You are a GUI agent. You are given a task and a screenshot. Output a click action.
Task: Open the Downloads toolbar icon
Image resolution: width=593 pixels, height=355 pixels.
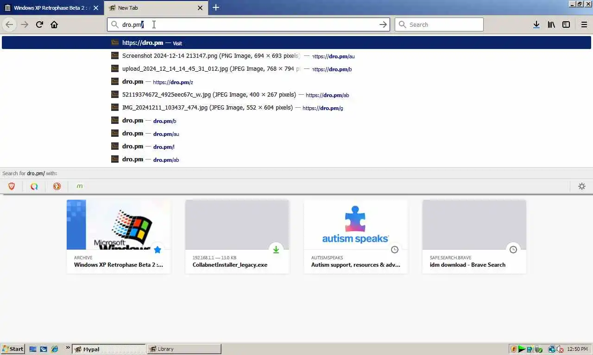point(536,24)
